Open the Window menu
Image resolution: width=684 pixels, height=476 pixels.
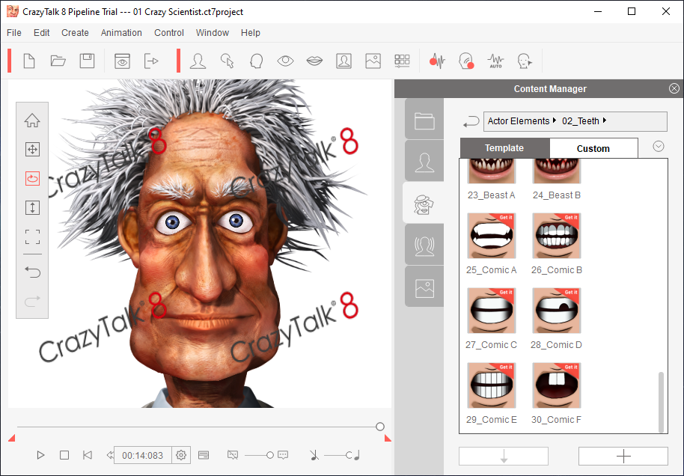pyautogui.click(x=213, y=33)
